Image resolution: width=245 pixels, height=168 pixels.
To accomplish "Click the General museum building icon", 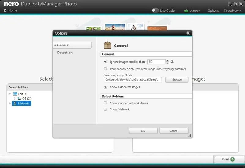I will pyautogui.click(x=107, y=46).
